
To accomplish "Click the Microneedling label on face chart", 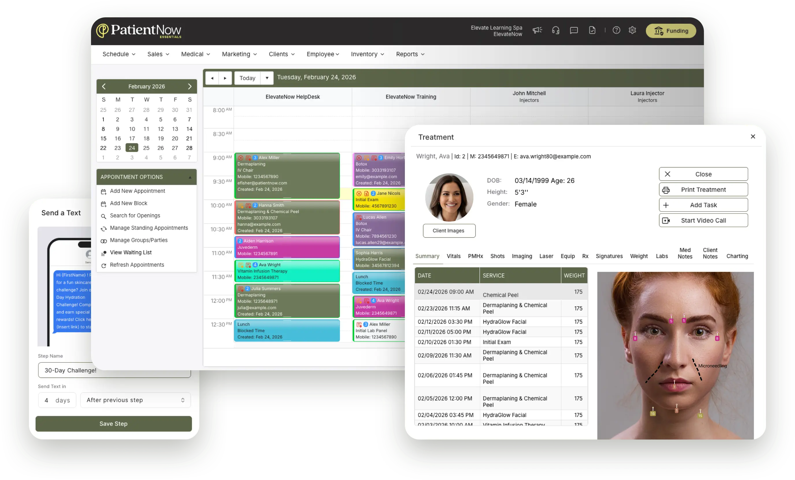I will pyautogui.click(x=712, y=366).
